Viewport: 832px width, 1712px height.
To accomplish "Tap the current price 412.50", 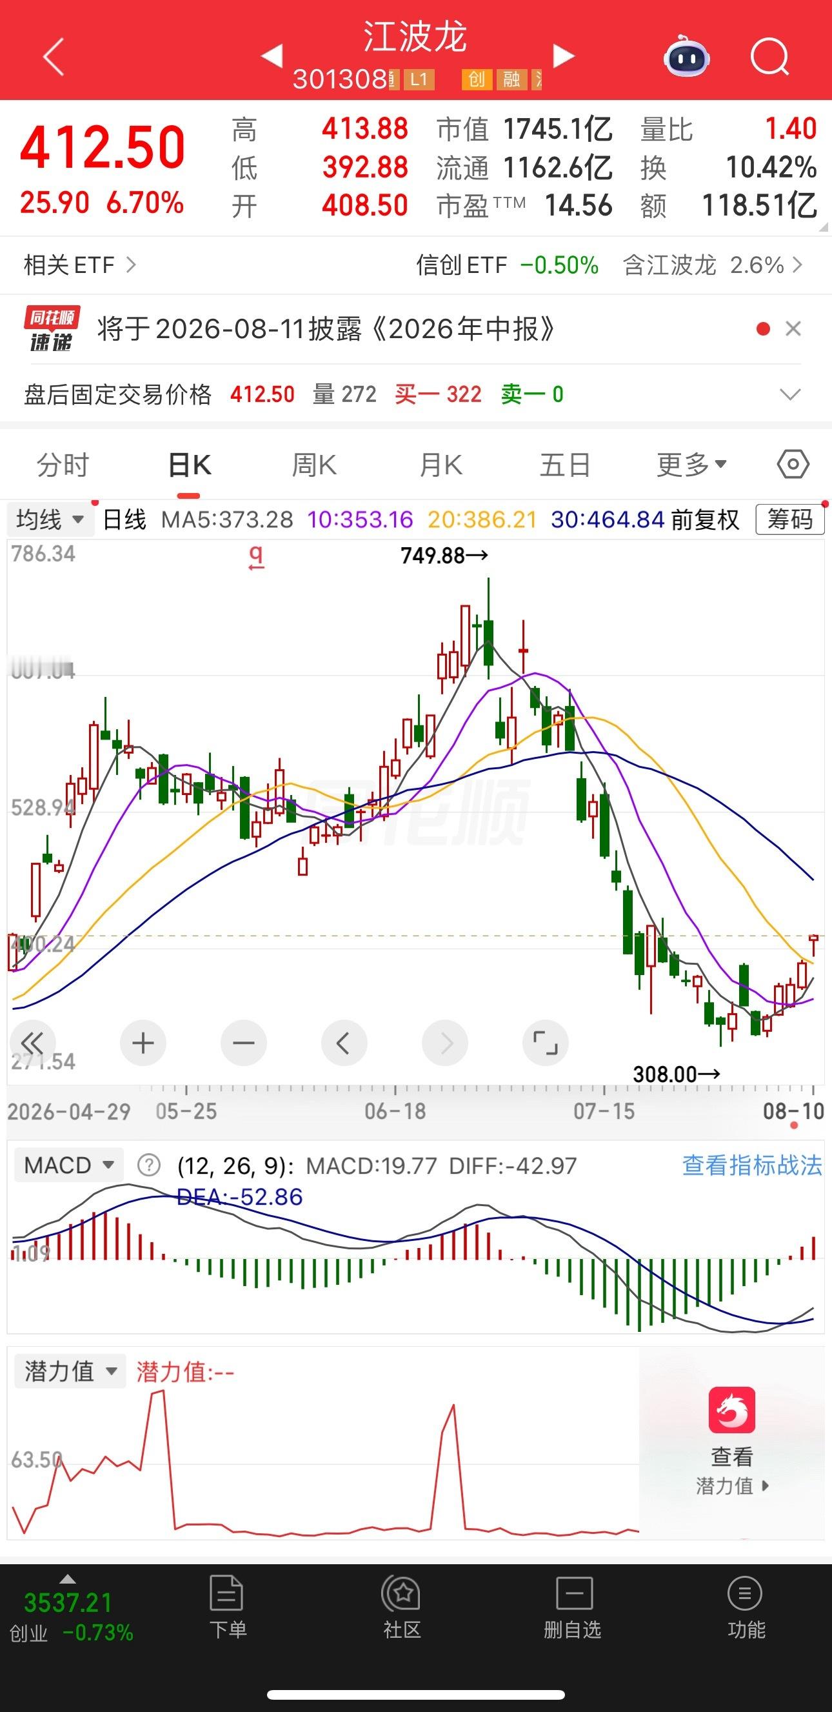I will tap(103, 147).
